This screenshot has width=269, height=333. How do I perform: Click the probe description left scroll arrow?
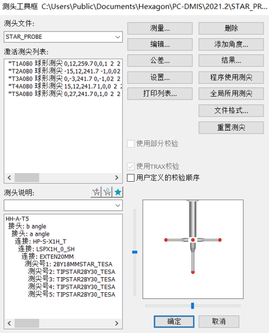click(10, 323)
